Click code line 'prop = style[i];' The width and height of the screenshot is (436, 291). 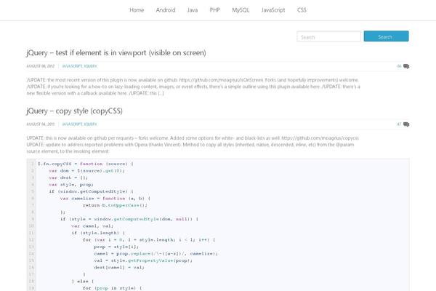pos(116,247)
